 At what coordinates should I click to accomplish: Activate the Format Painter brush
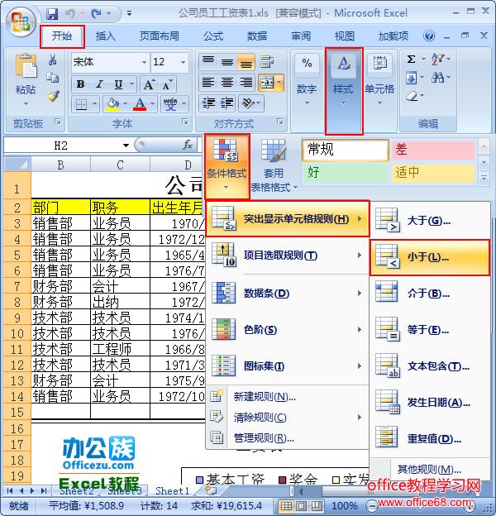[x=53, y=96]
